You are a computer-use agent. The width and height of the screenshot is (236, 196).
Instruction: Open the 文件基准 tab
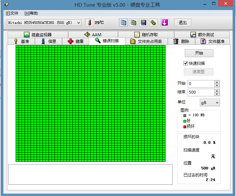coord(212,42)
